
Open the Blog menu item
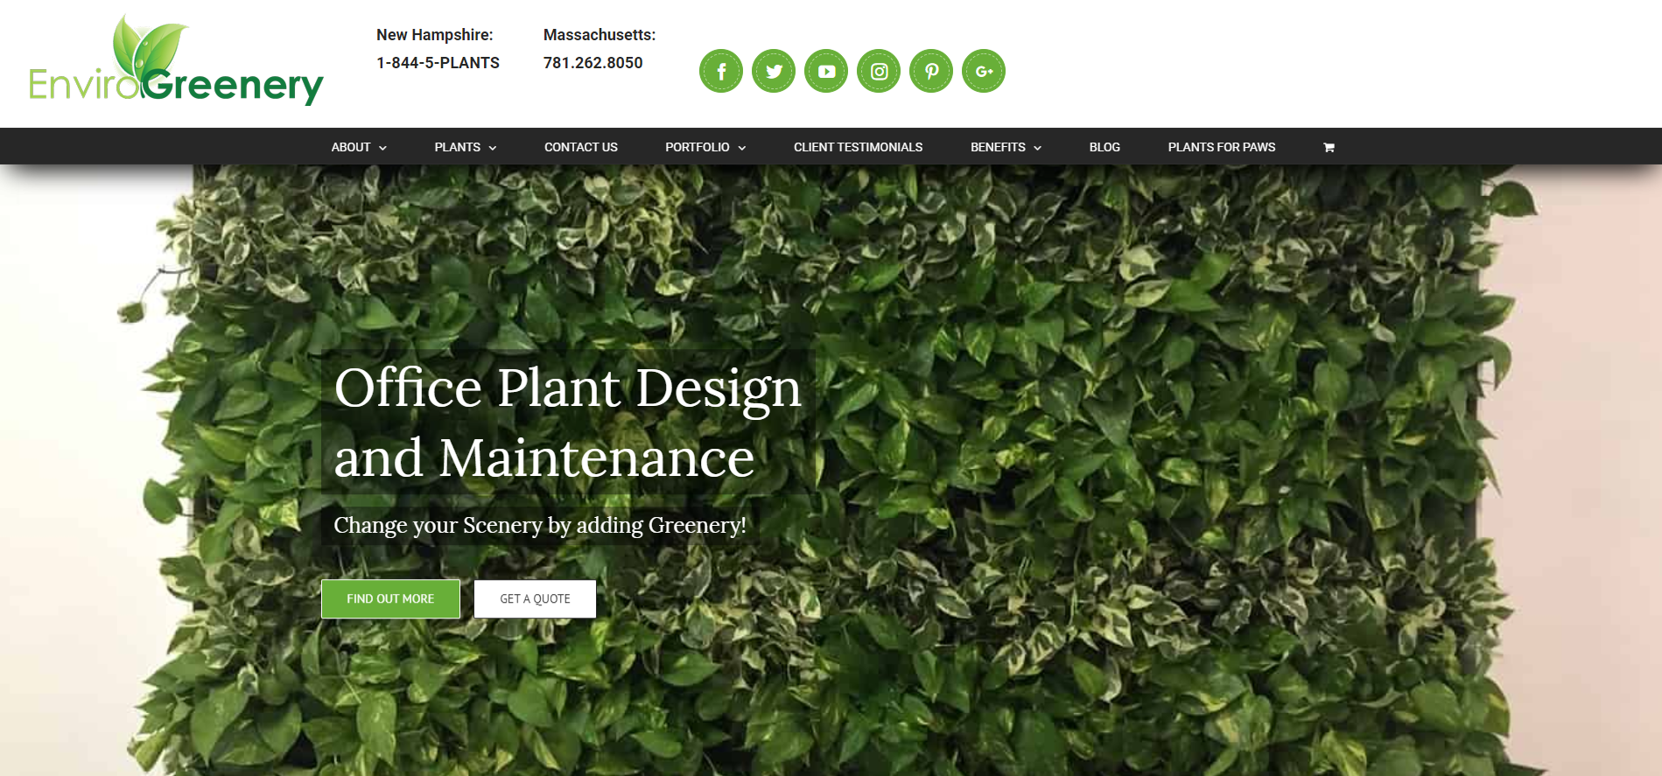(1104, 147)
